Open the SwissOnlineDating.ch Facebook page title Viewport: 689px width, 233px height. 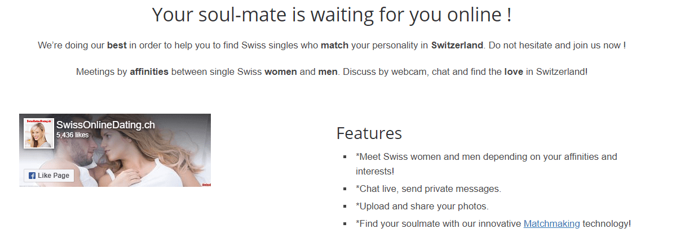coord(105,125)
